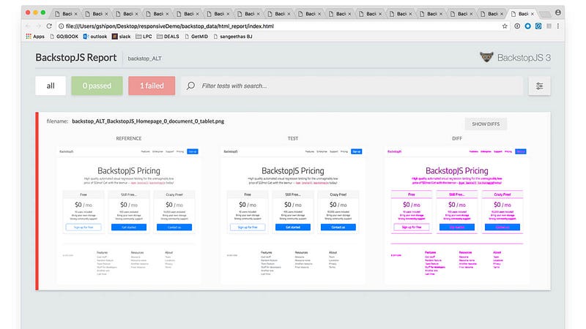The width and height of the screenshot is (586, 329).
Task: Go forward using browser forward arrow
Action: (x=38, y=26)
